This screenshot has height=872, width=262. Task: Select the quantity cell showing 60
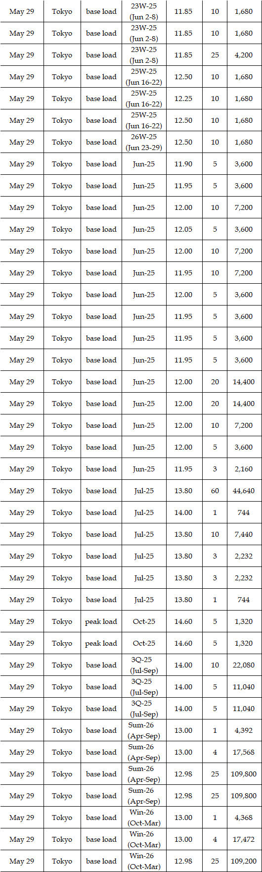coord(215,491)
